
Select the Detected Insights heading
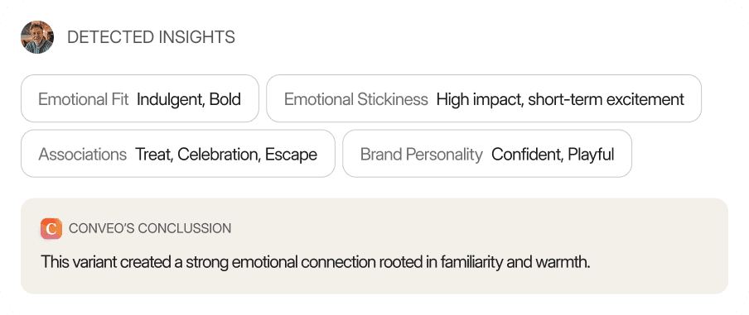pos(151,37)
